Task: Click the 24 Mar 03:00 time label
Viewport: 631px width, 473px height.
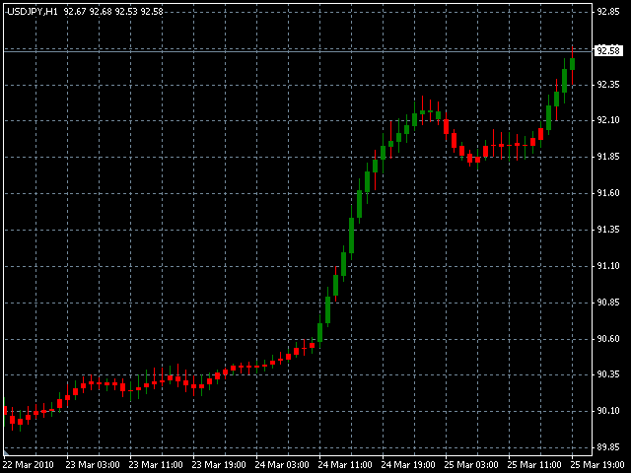Action: point(282,465)
